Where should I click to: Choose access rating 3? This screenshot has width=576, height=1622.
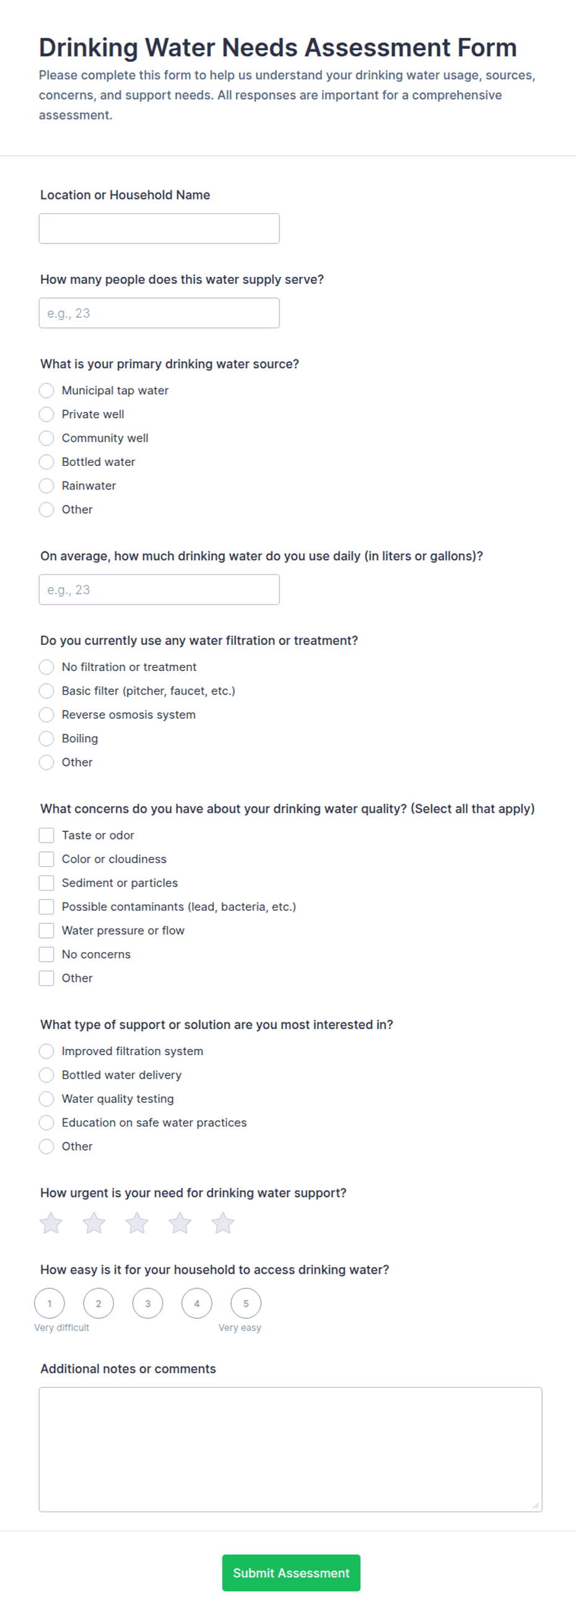click(x=147, y=1304)
